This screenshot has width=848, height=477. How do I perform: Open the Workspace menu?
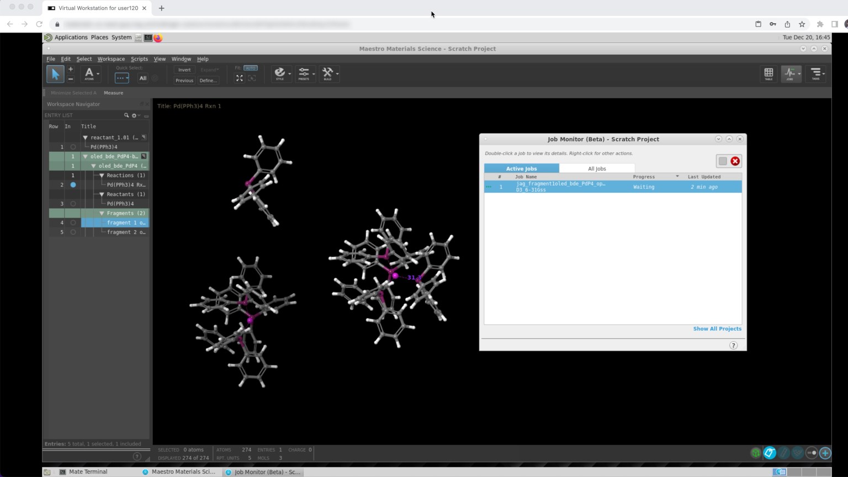(111, 59)
